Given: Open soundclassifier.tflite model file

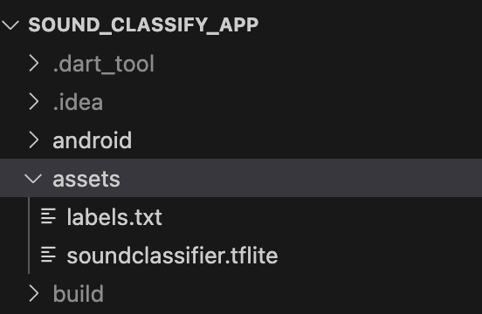Looking at the screenshot, I should [172, 256].
